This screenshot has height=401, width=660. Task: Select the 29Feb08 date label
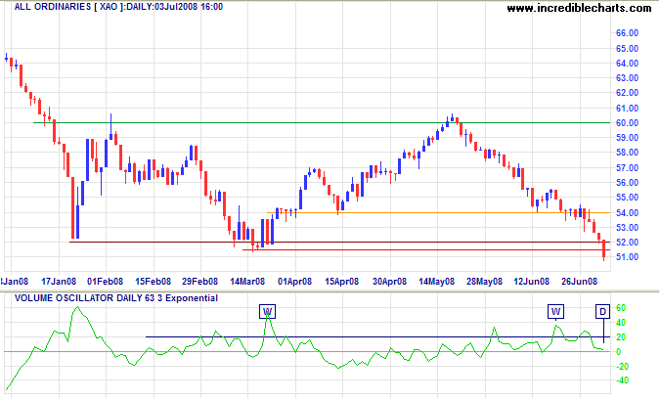pos(199,282)
